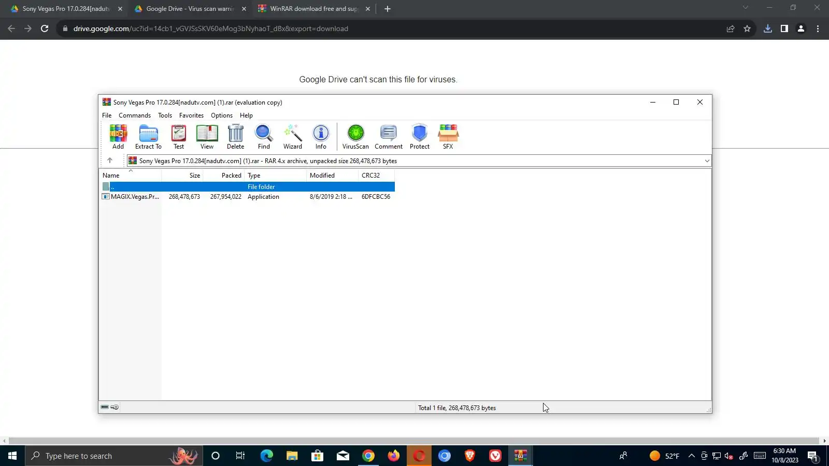The width and height of the screenshot is (829, 466).
Task: Switch to Google Drive Virus scan warning tab
Action: [x=190, y=9]
